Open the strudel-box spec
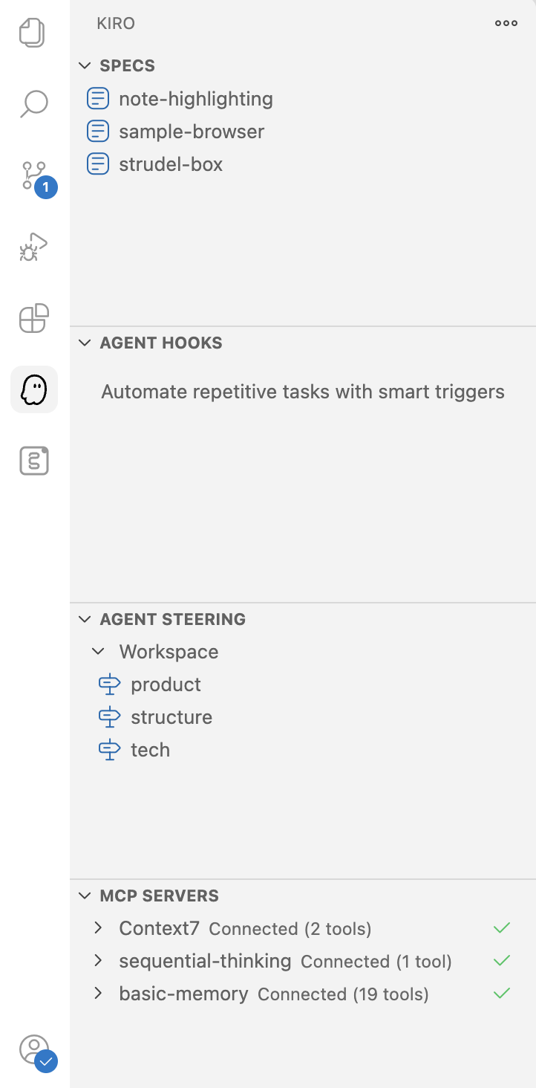Screen dimensions: 536x1088 point(171,164)
